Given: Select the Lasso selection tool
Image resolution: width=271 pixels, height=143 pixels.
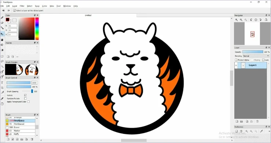Looking at the screenshot, I should [2, 61].
